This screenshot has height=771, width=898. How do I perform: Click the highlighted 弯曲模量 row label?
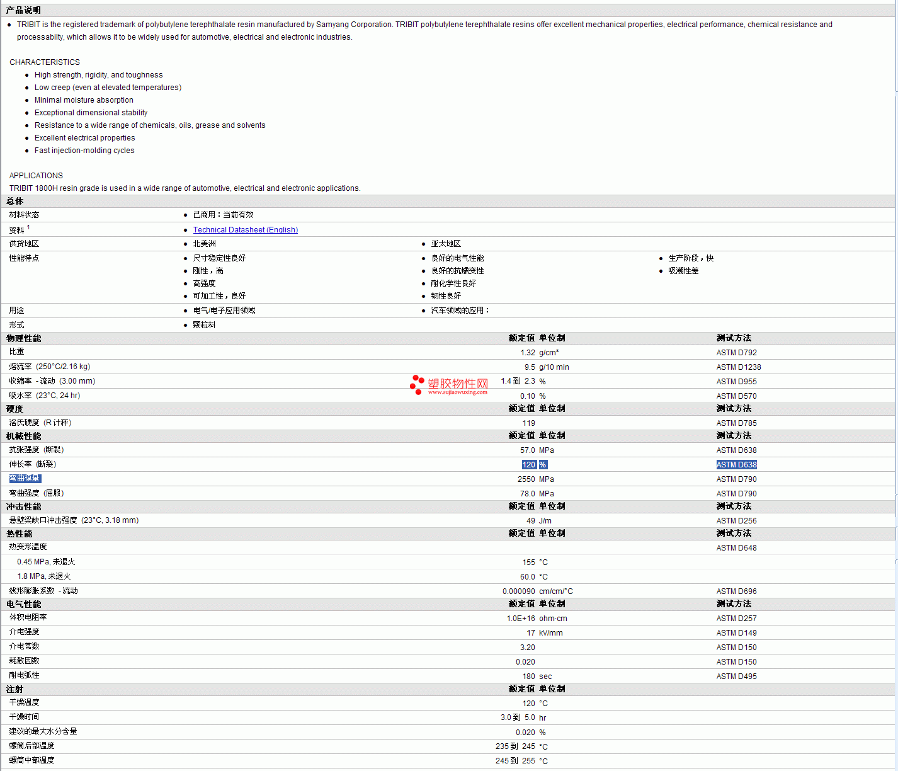tap(25, 479)
